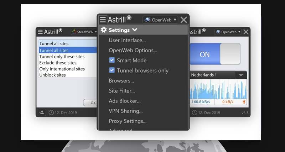Uncheck the Smart Mode checkbox
The height and width of the screenshot is (152, 285).
[x=112, y=60]
